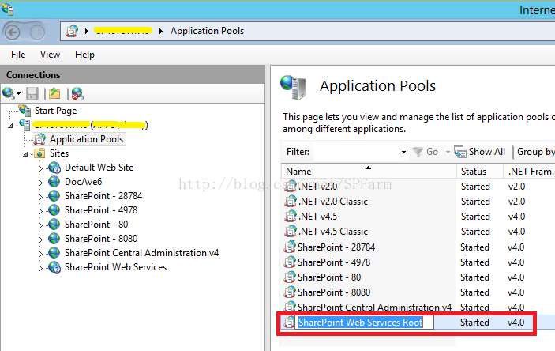The height and width of the screenshot is (351, 555).
Task: Expand the DocAve6 site node
Action: [40, 183]
